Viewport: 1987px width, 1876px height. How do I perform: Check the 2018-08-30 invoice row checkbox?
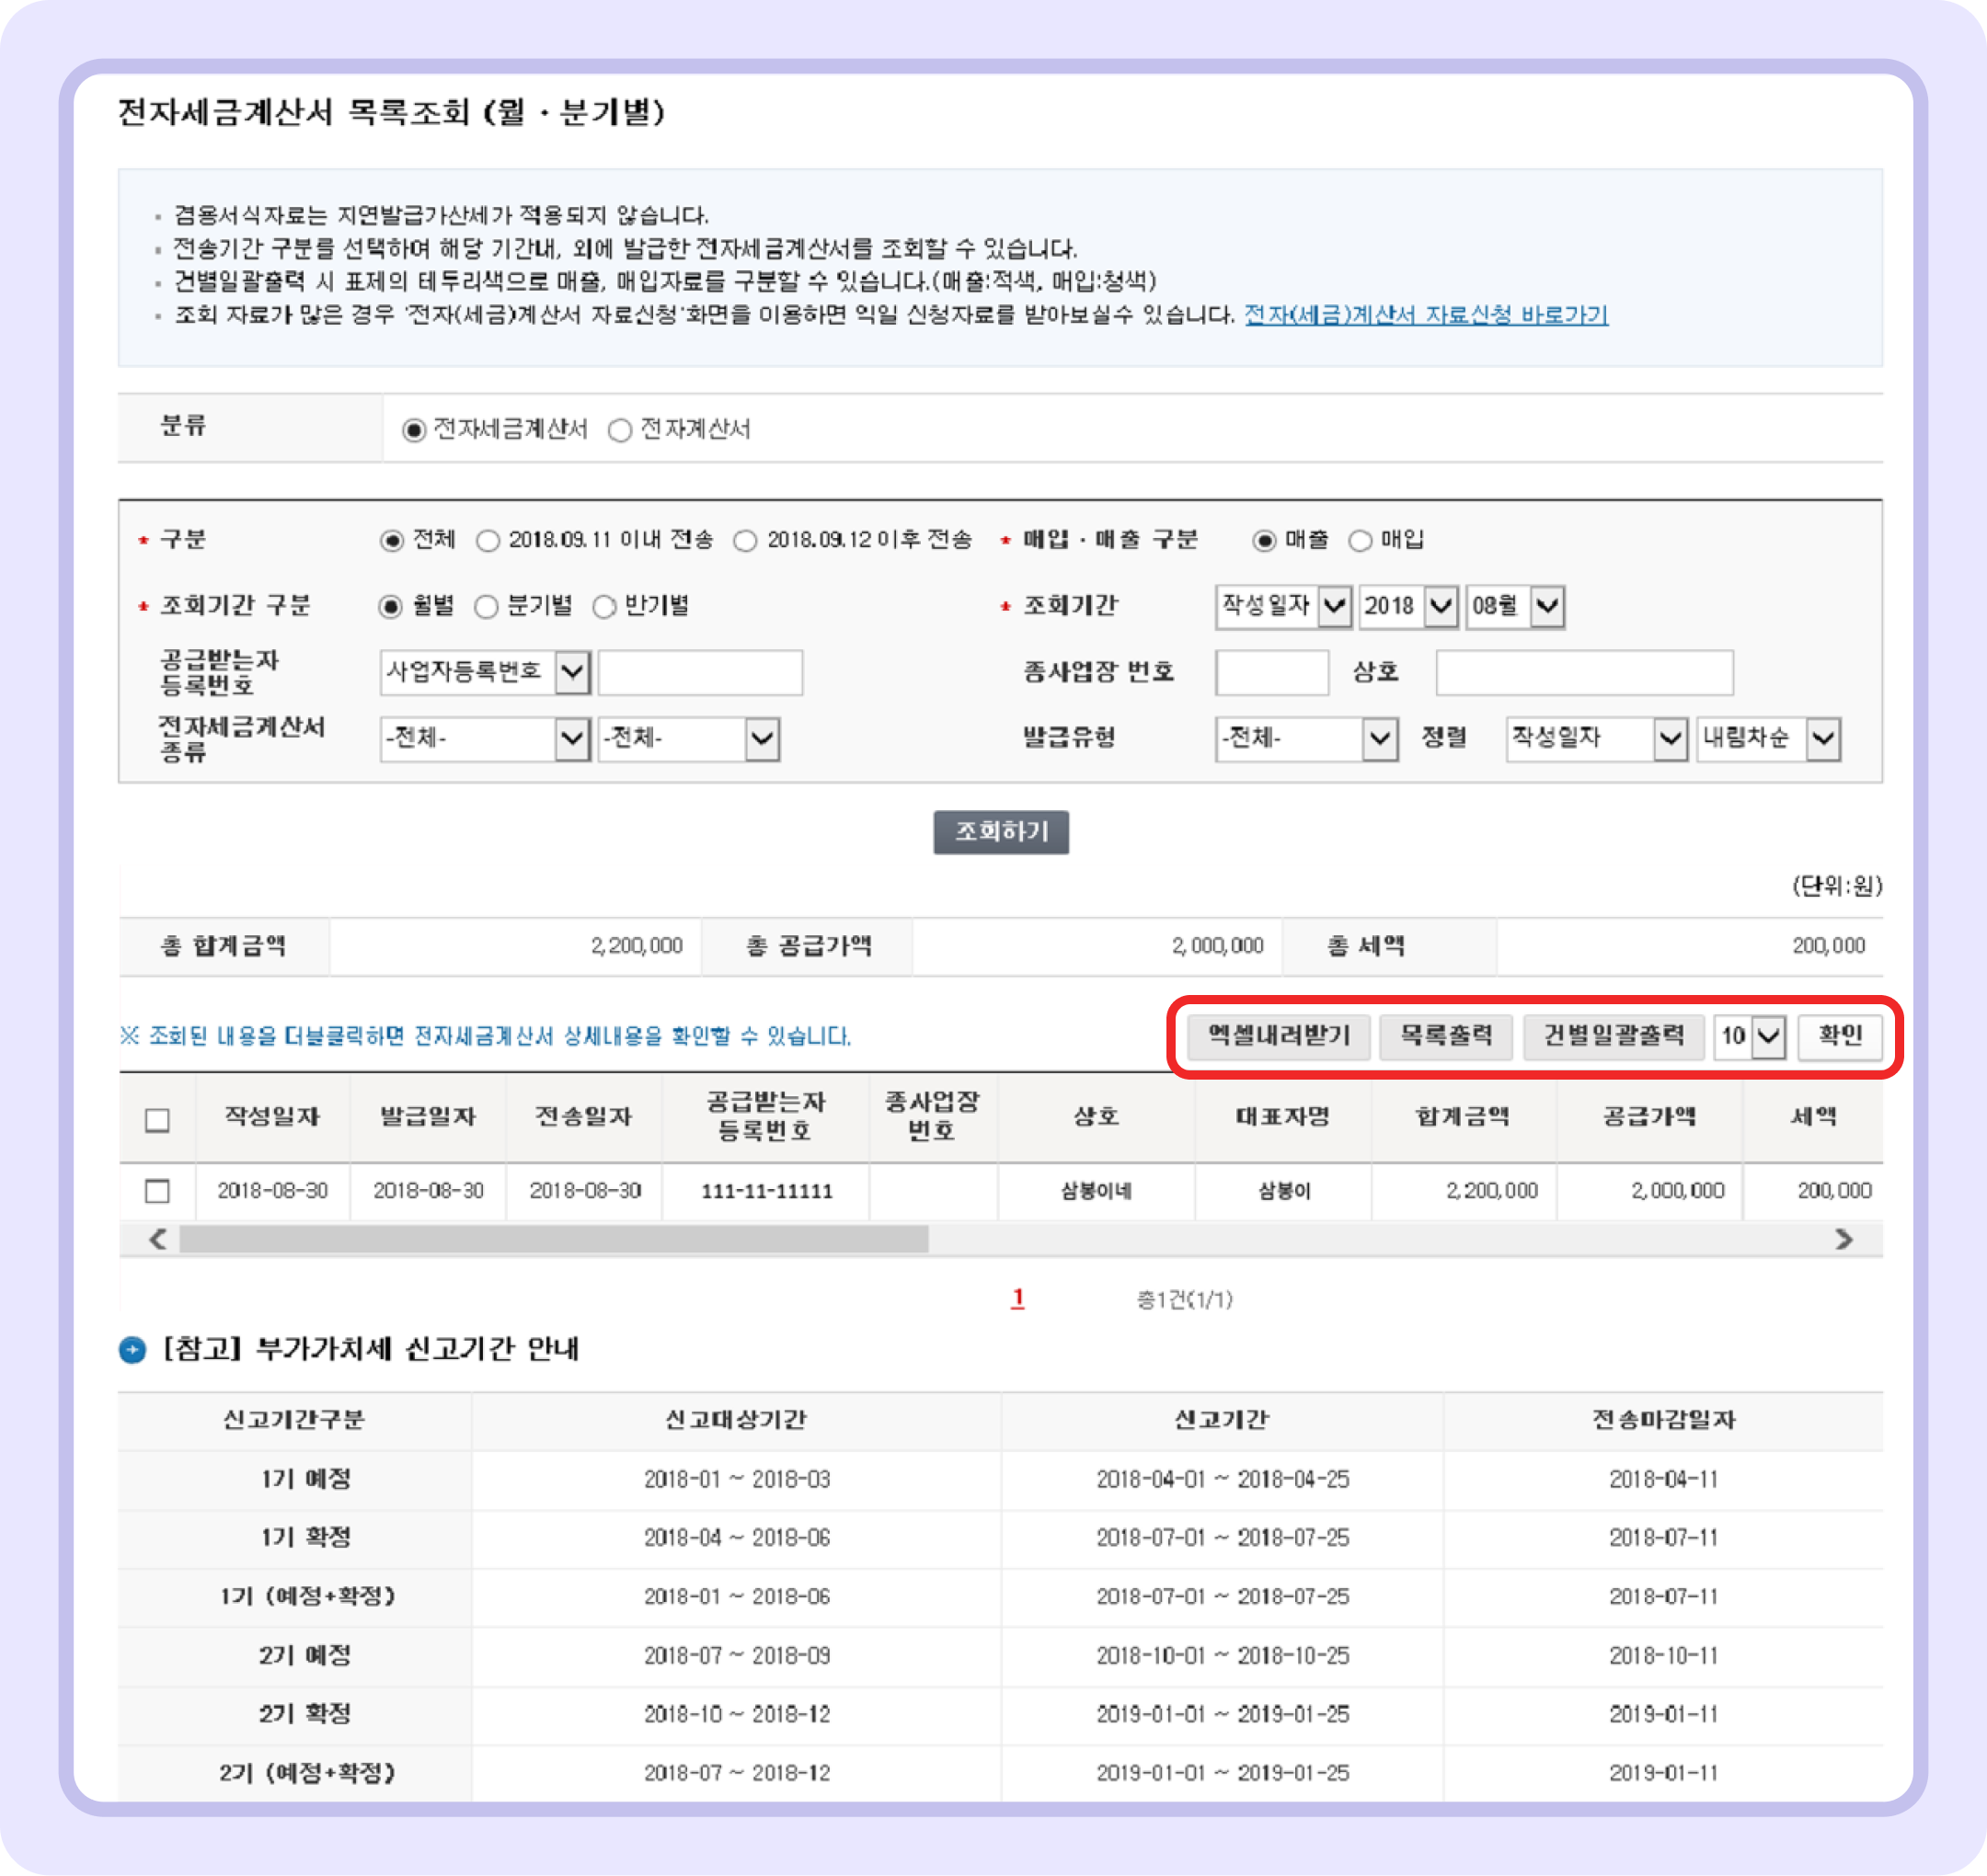point(157,1191)
